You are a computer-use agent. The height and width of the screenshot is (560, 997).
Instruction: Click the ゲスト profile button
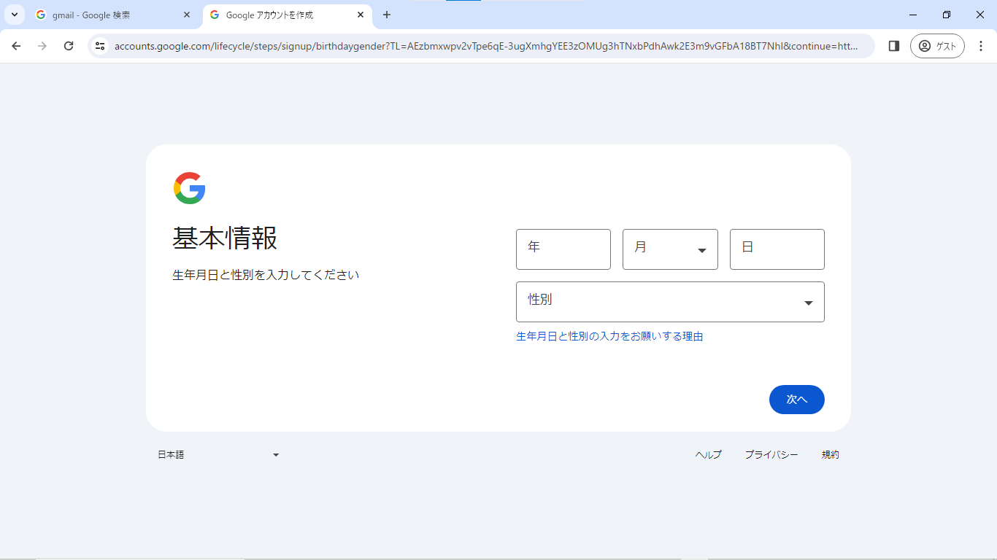pos(937,46)
